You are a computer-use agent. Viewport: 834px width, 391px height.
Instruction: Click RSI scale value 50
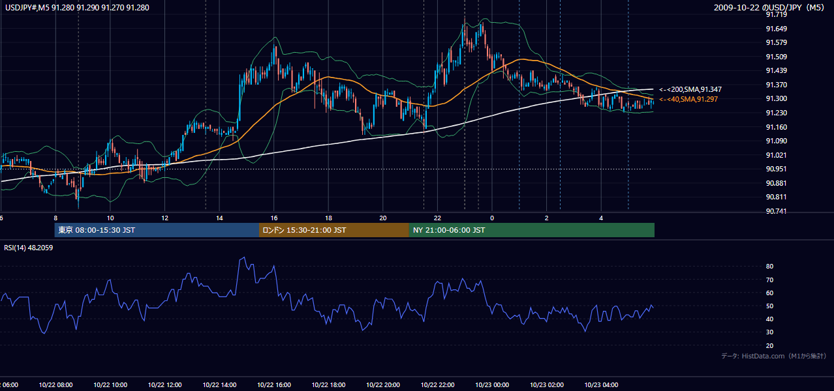tap(770, 306)
